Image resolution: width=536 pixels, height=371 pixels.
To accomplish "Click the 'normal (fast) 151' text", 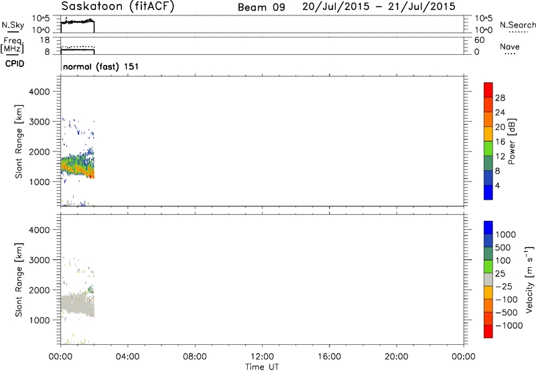I will tap(101, 66).
